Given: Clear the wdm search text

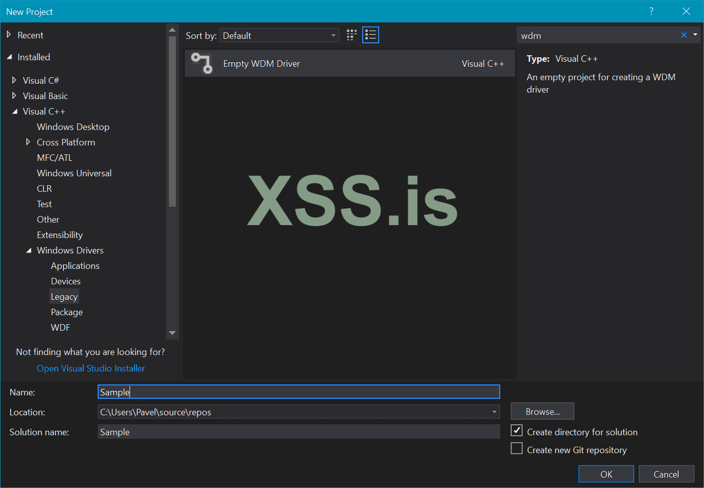Looking at the screenshot, I should click(684, 35).
